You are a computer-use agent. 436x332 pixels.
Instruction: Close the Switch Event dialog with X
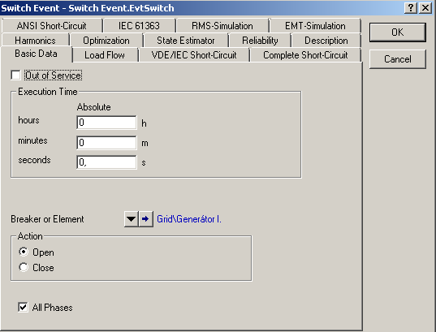tap(425, 7)
